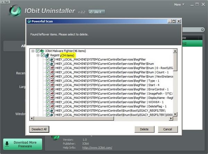
Task: Click the IObit Uninstaller logo icon
Action: [15, 10]
